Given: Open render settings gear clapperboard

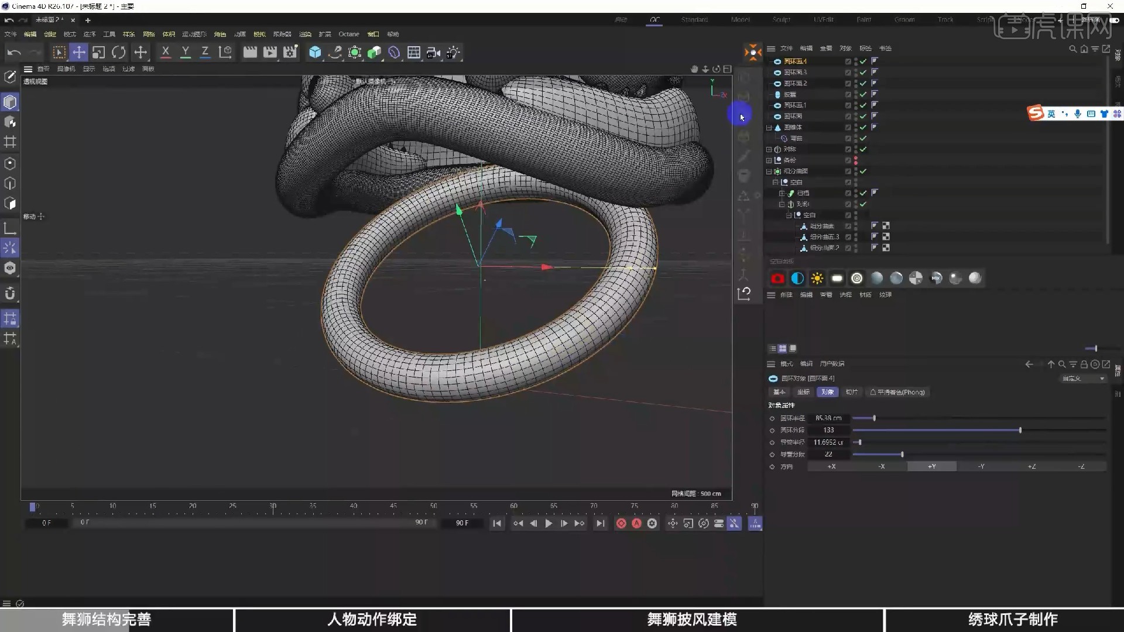Looking at the screenshot, I should coord(290,53).
